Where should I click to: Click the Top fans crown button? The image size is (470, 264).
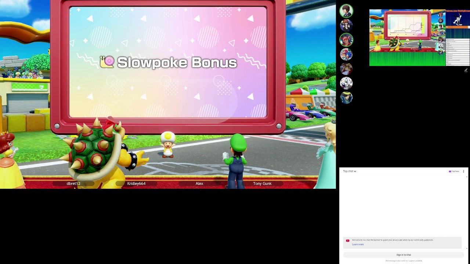coord(454,171)
